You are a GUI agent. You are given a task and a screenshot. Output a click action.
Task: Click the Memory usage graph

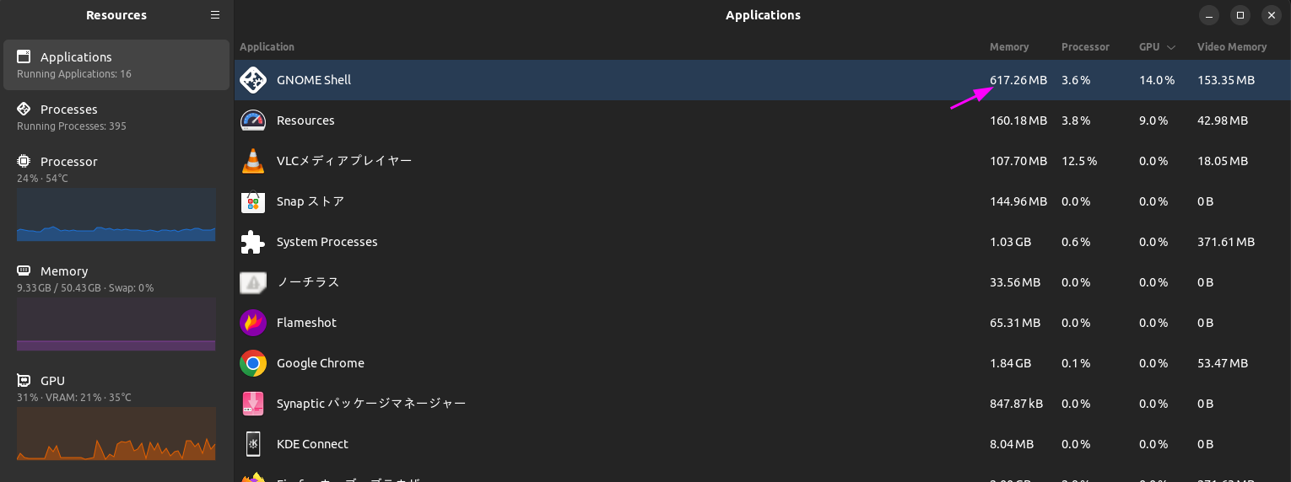(x=116, y=324)
